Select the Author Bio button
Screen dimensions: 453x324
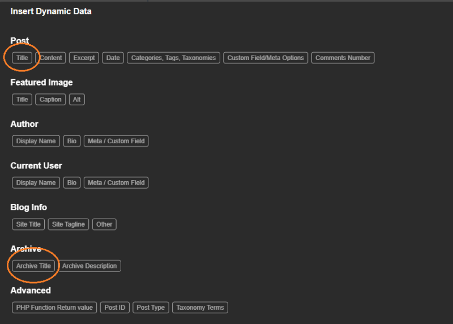(x=72, y=141)
